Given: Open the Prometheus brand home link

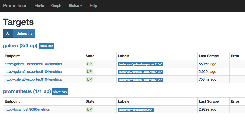Looking at the screenshot, I should tap(15, 6).
